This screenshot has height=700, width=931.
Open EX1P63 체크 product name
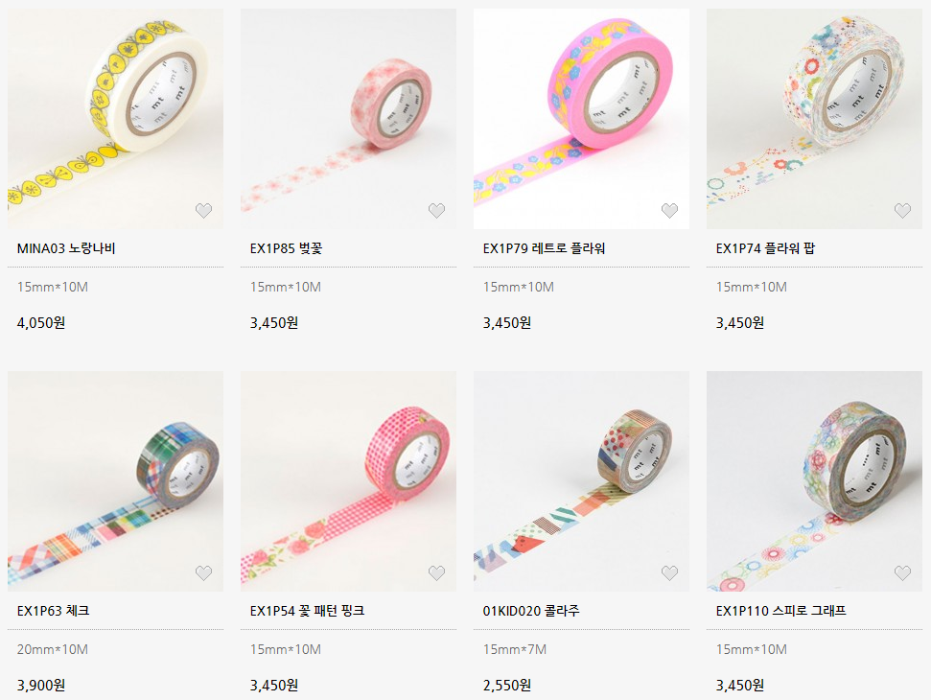coord(53,611)
